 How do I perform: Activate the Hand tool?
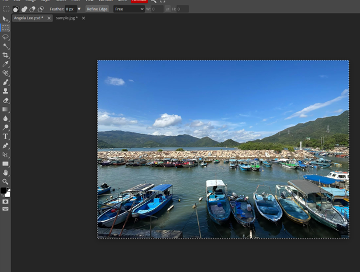(x=5, y=173)
